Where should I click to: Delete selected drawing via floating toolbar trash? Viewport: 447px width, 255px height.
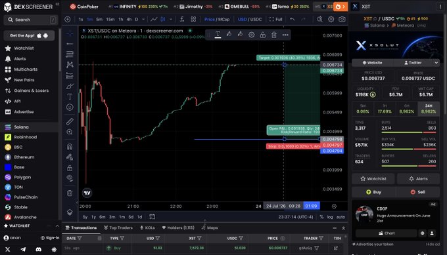pyautogui.click(x=274, y=35)
